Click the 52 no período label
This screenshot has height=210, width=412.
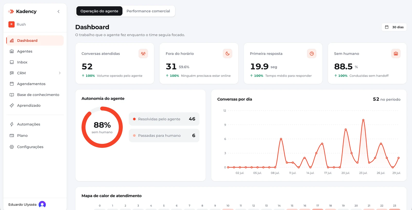(387, 99)
